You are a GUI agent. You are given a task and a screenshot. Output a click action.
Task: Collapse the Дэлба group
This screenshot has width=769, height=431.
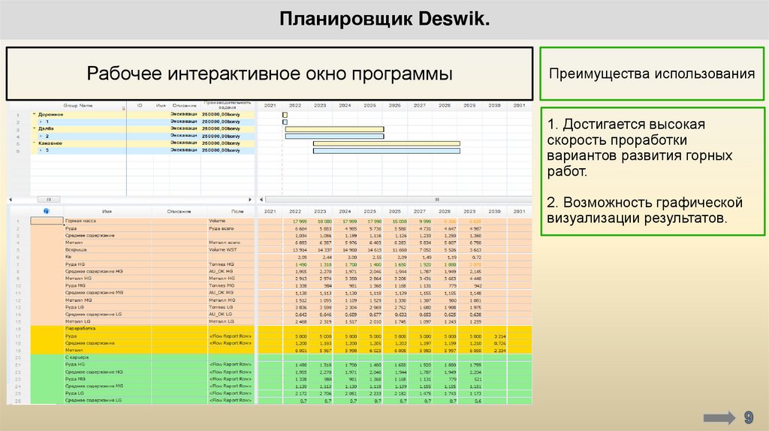35,128
